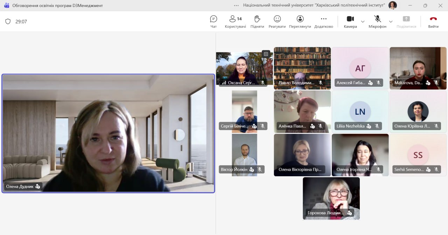Select Олена Дудник main speaker video
The height and width of the screenshot is (235, 448).
tap(108, 133)
